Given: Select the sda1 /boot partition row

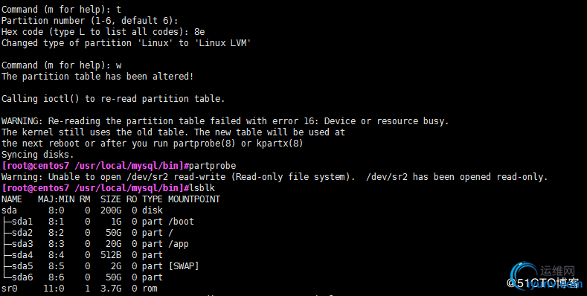Looking at the screenshot, I should 97,222.
